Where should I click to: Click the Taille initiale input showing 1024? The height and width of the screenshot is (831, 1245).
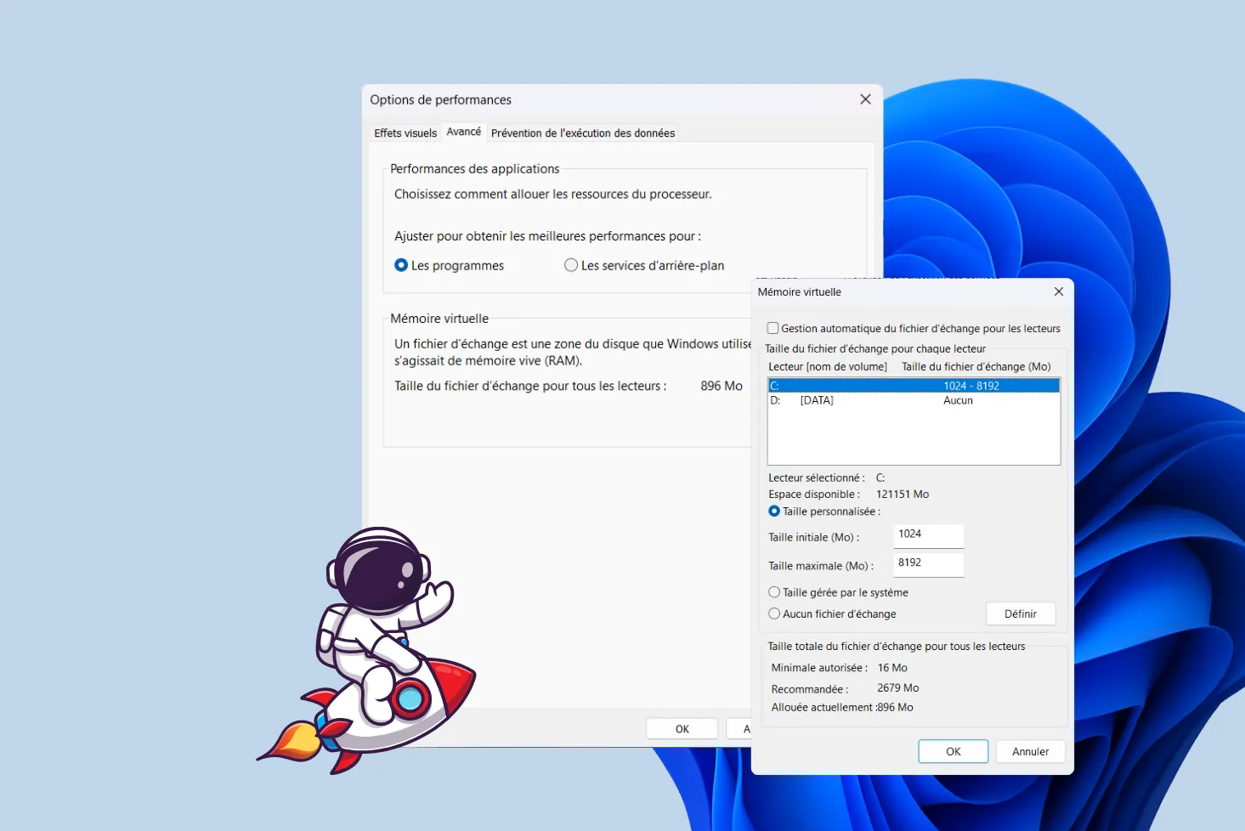(928, 536)
